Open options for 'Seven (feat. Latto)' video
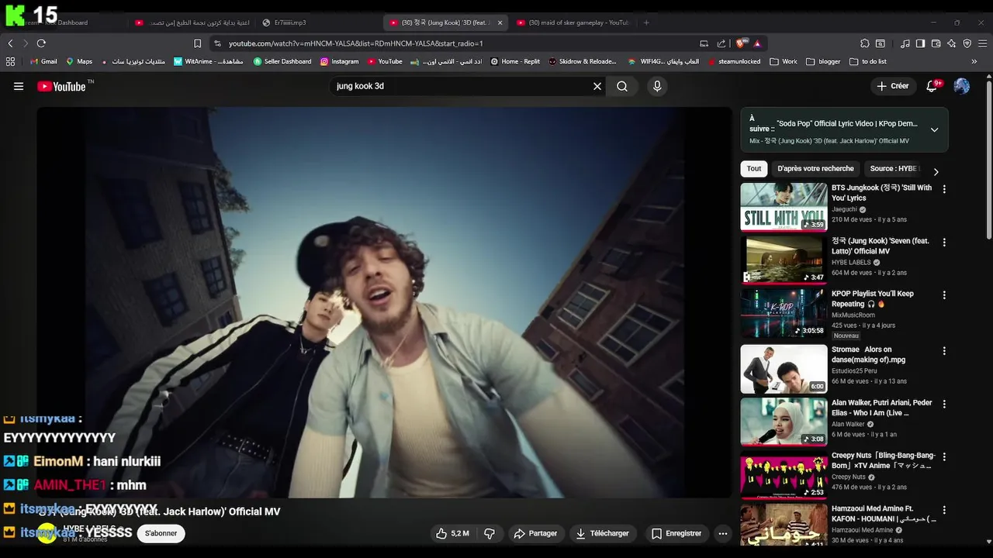The image size is (993, 558). tap(944, 243)
